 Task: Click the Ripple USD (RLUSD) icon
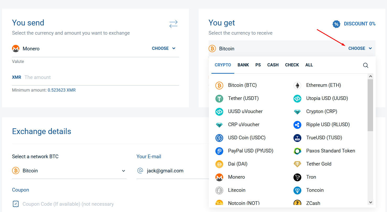[x=297, y=125]
